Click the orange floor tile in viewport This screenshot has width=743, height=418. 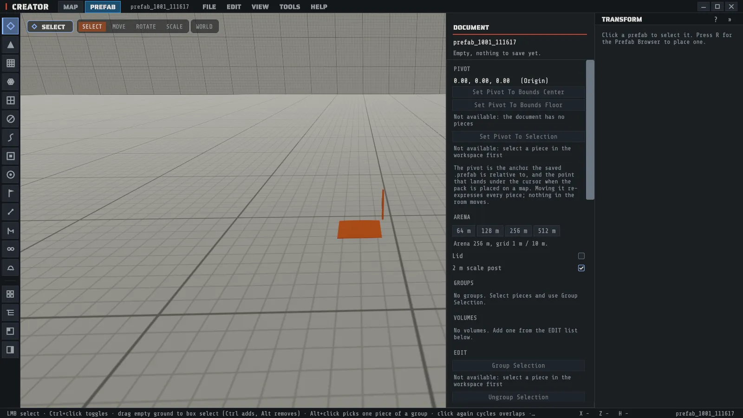[359, 229]
